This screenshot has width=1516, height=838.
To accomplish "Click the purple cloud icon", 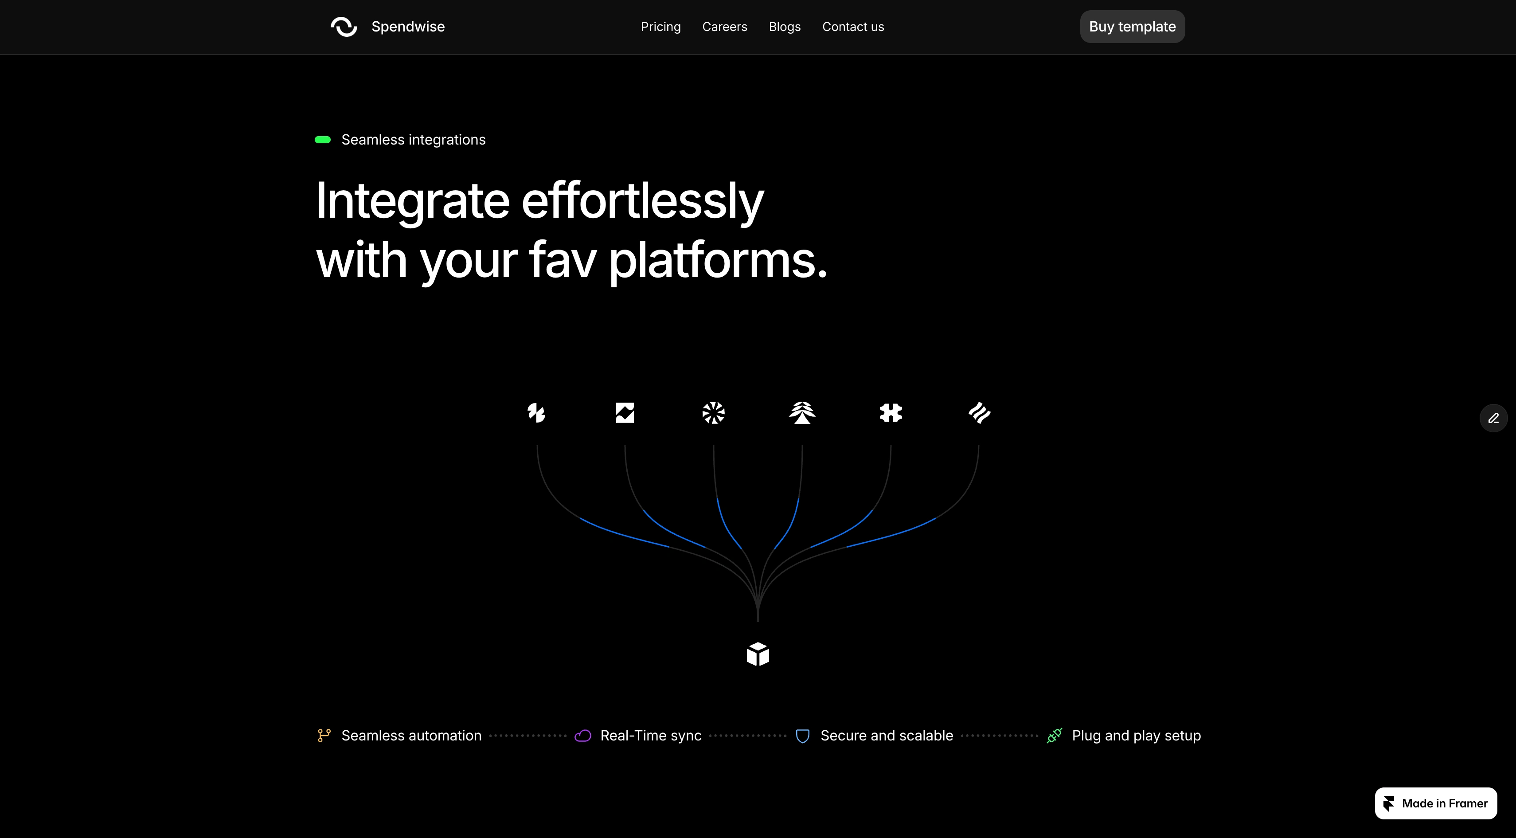I will click(582, 736).
